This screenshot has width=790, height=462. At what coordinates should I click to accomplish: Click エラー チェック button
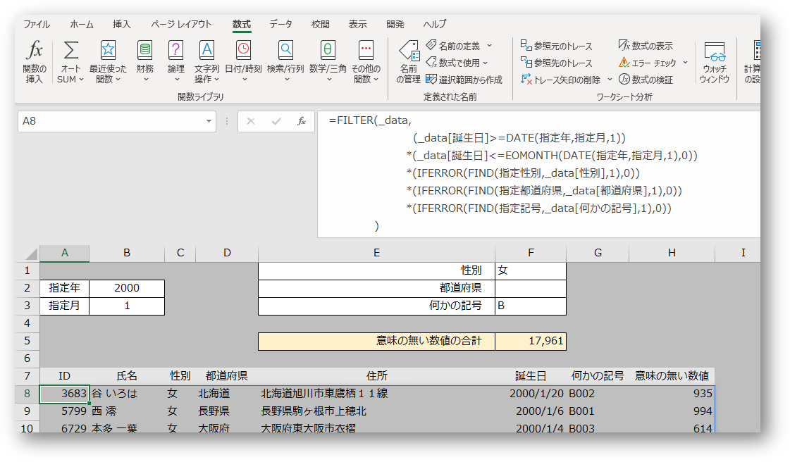[648, 63]
